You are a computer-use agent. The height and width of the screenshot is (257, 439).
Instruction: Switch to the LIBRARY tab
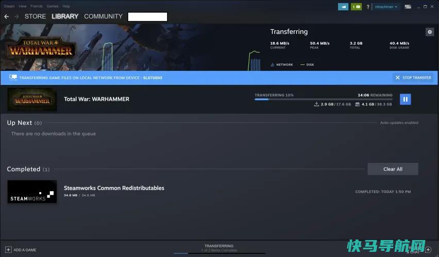[65, 16]
